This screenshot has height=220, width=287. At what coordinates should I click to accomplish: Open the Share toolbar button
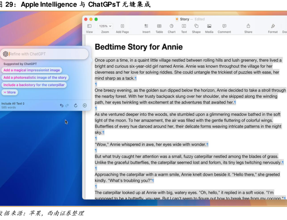[x=248, y=26]
